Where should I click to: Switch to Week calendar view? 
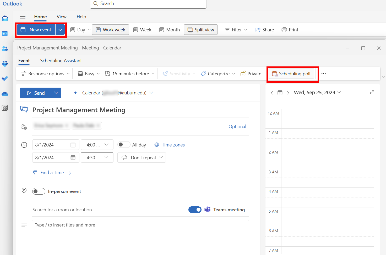tap(142, 30)
